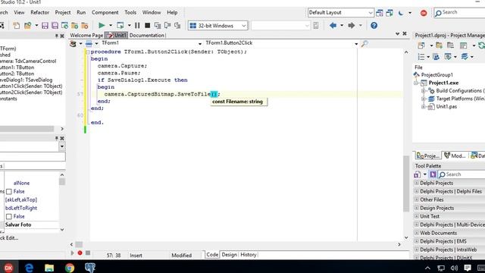Expand the Unit Test palette category
Viewport: 485px width, 273px height.
[x=417, y=216]
